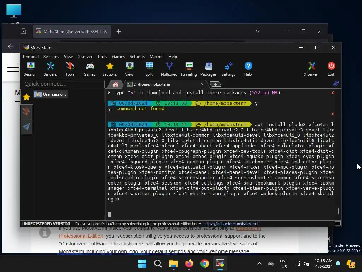Show hidden system tray icons
The height and width of the screenshot is (272, 362).
[x=259, y=263]
